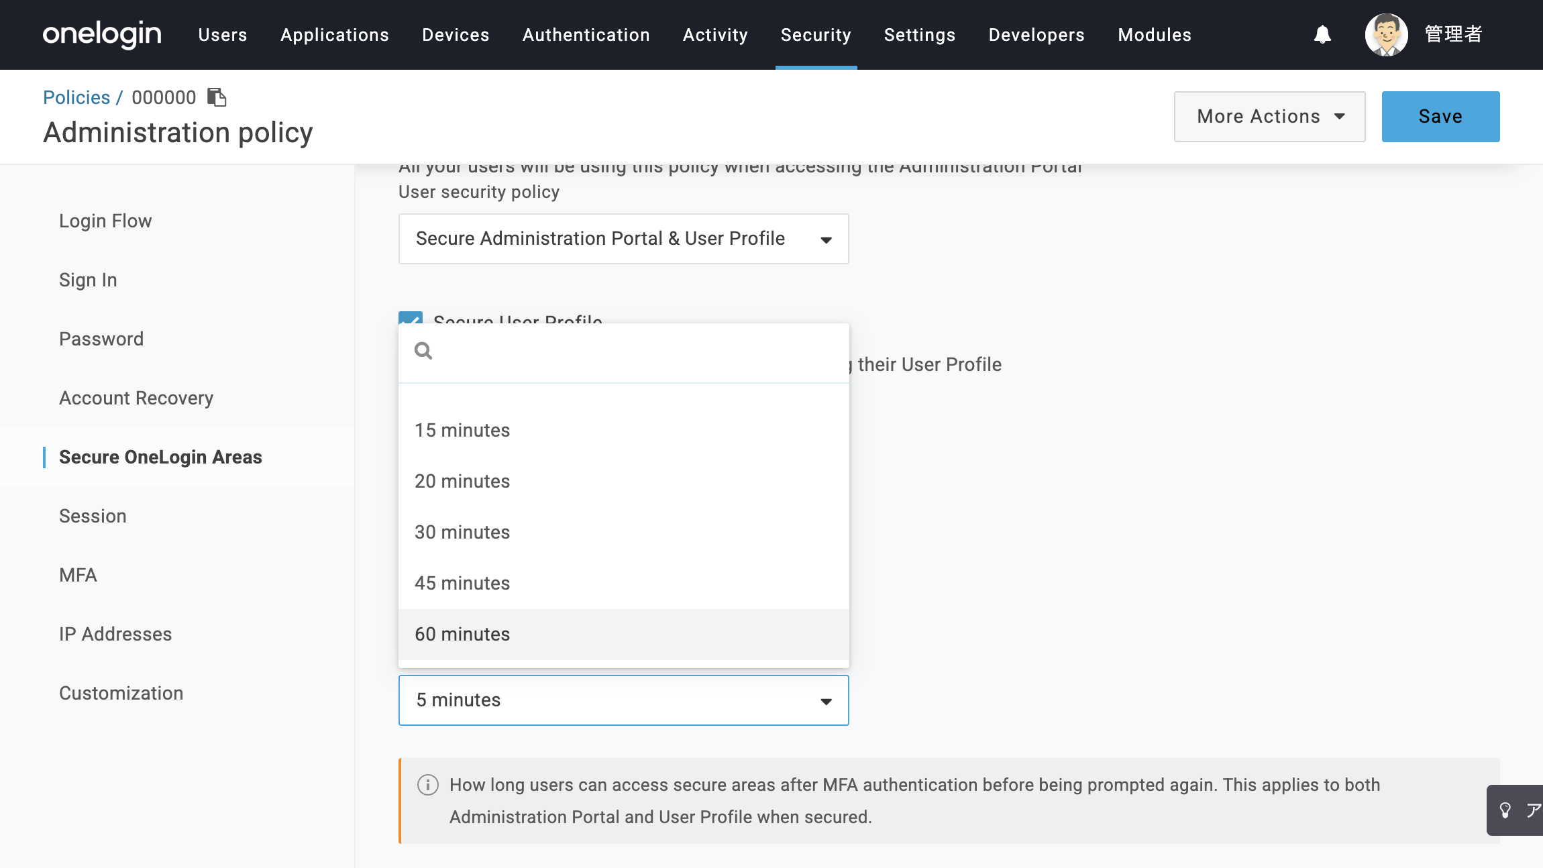Open the Users menu

pos(223,35)
